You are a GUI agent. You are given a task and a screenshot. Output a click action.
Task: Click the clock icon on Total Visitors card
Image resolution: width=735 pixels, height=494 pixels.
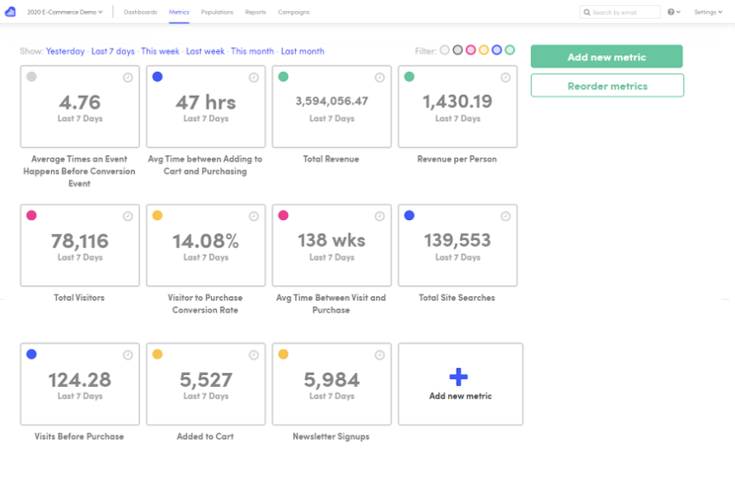click(128, 216)
